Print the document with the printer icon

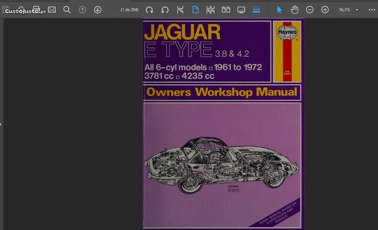click(x=37, y=10)
